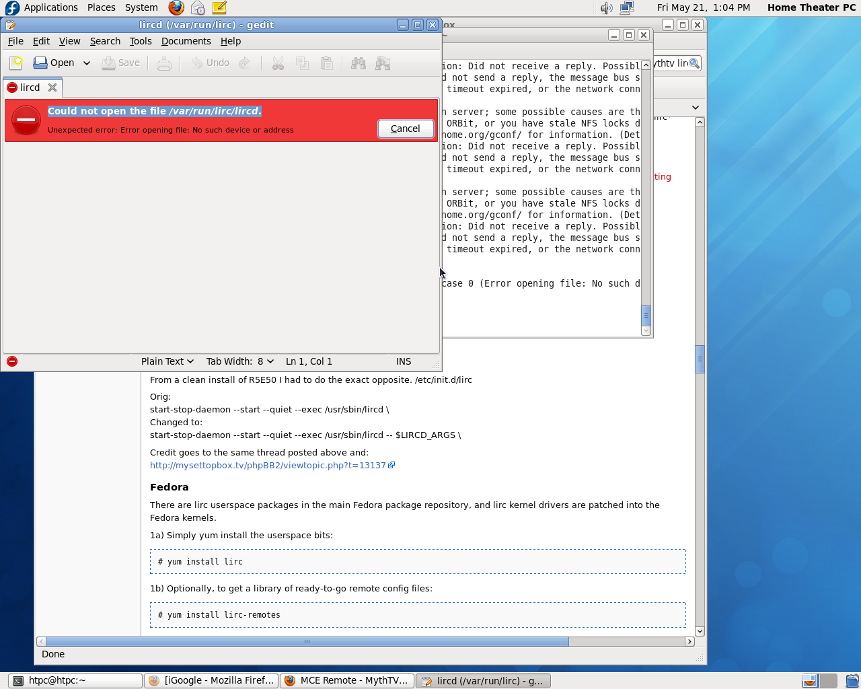Follow the mysettopbox.tv viewtopic link
Viewport: 861px width, 689px height.
[x=268, y=465]
